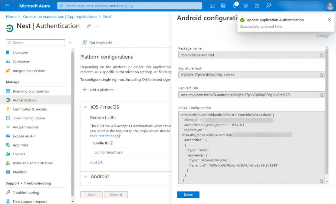Copy the Redirect URI value
Viewport: 336px width, 204px height.
[321, 95]
